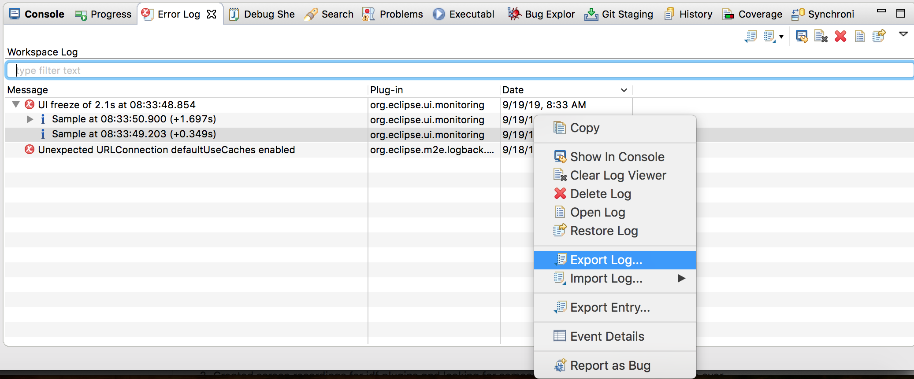The image size is (914, 379).
Task: Open the Error Log view menu triangle
Action: point(903,34)
